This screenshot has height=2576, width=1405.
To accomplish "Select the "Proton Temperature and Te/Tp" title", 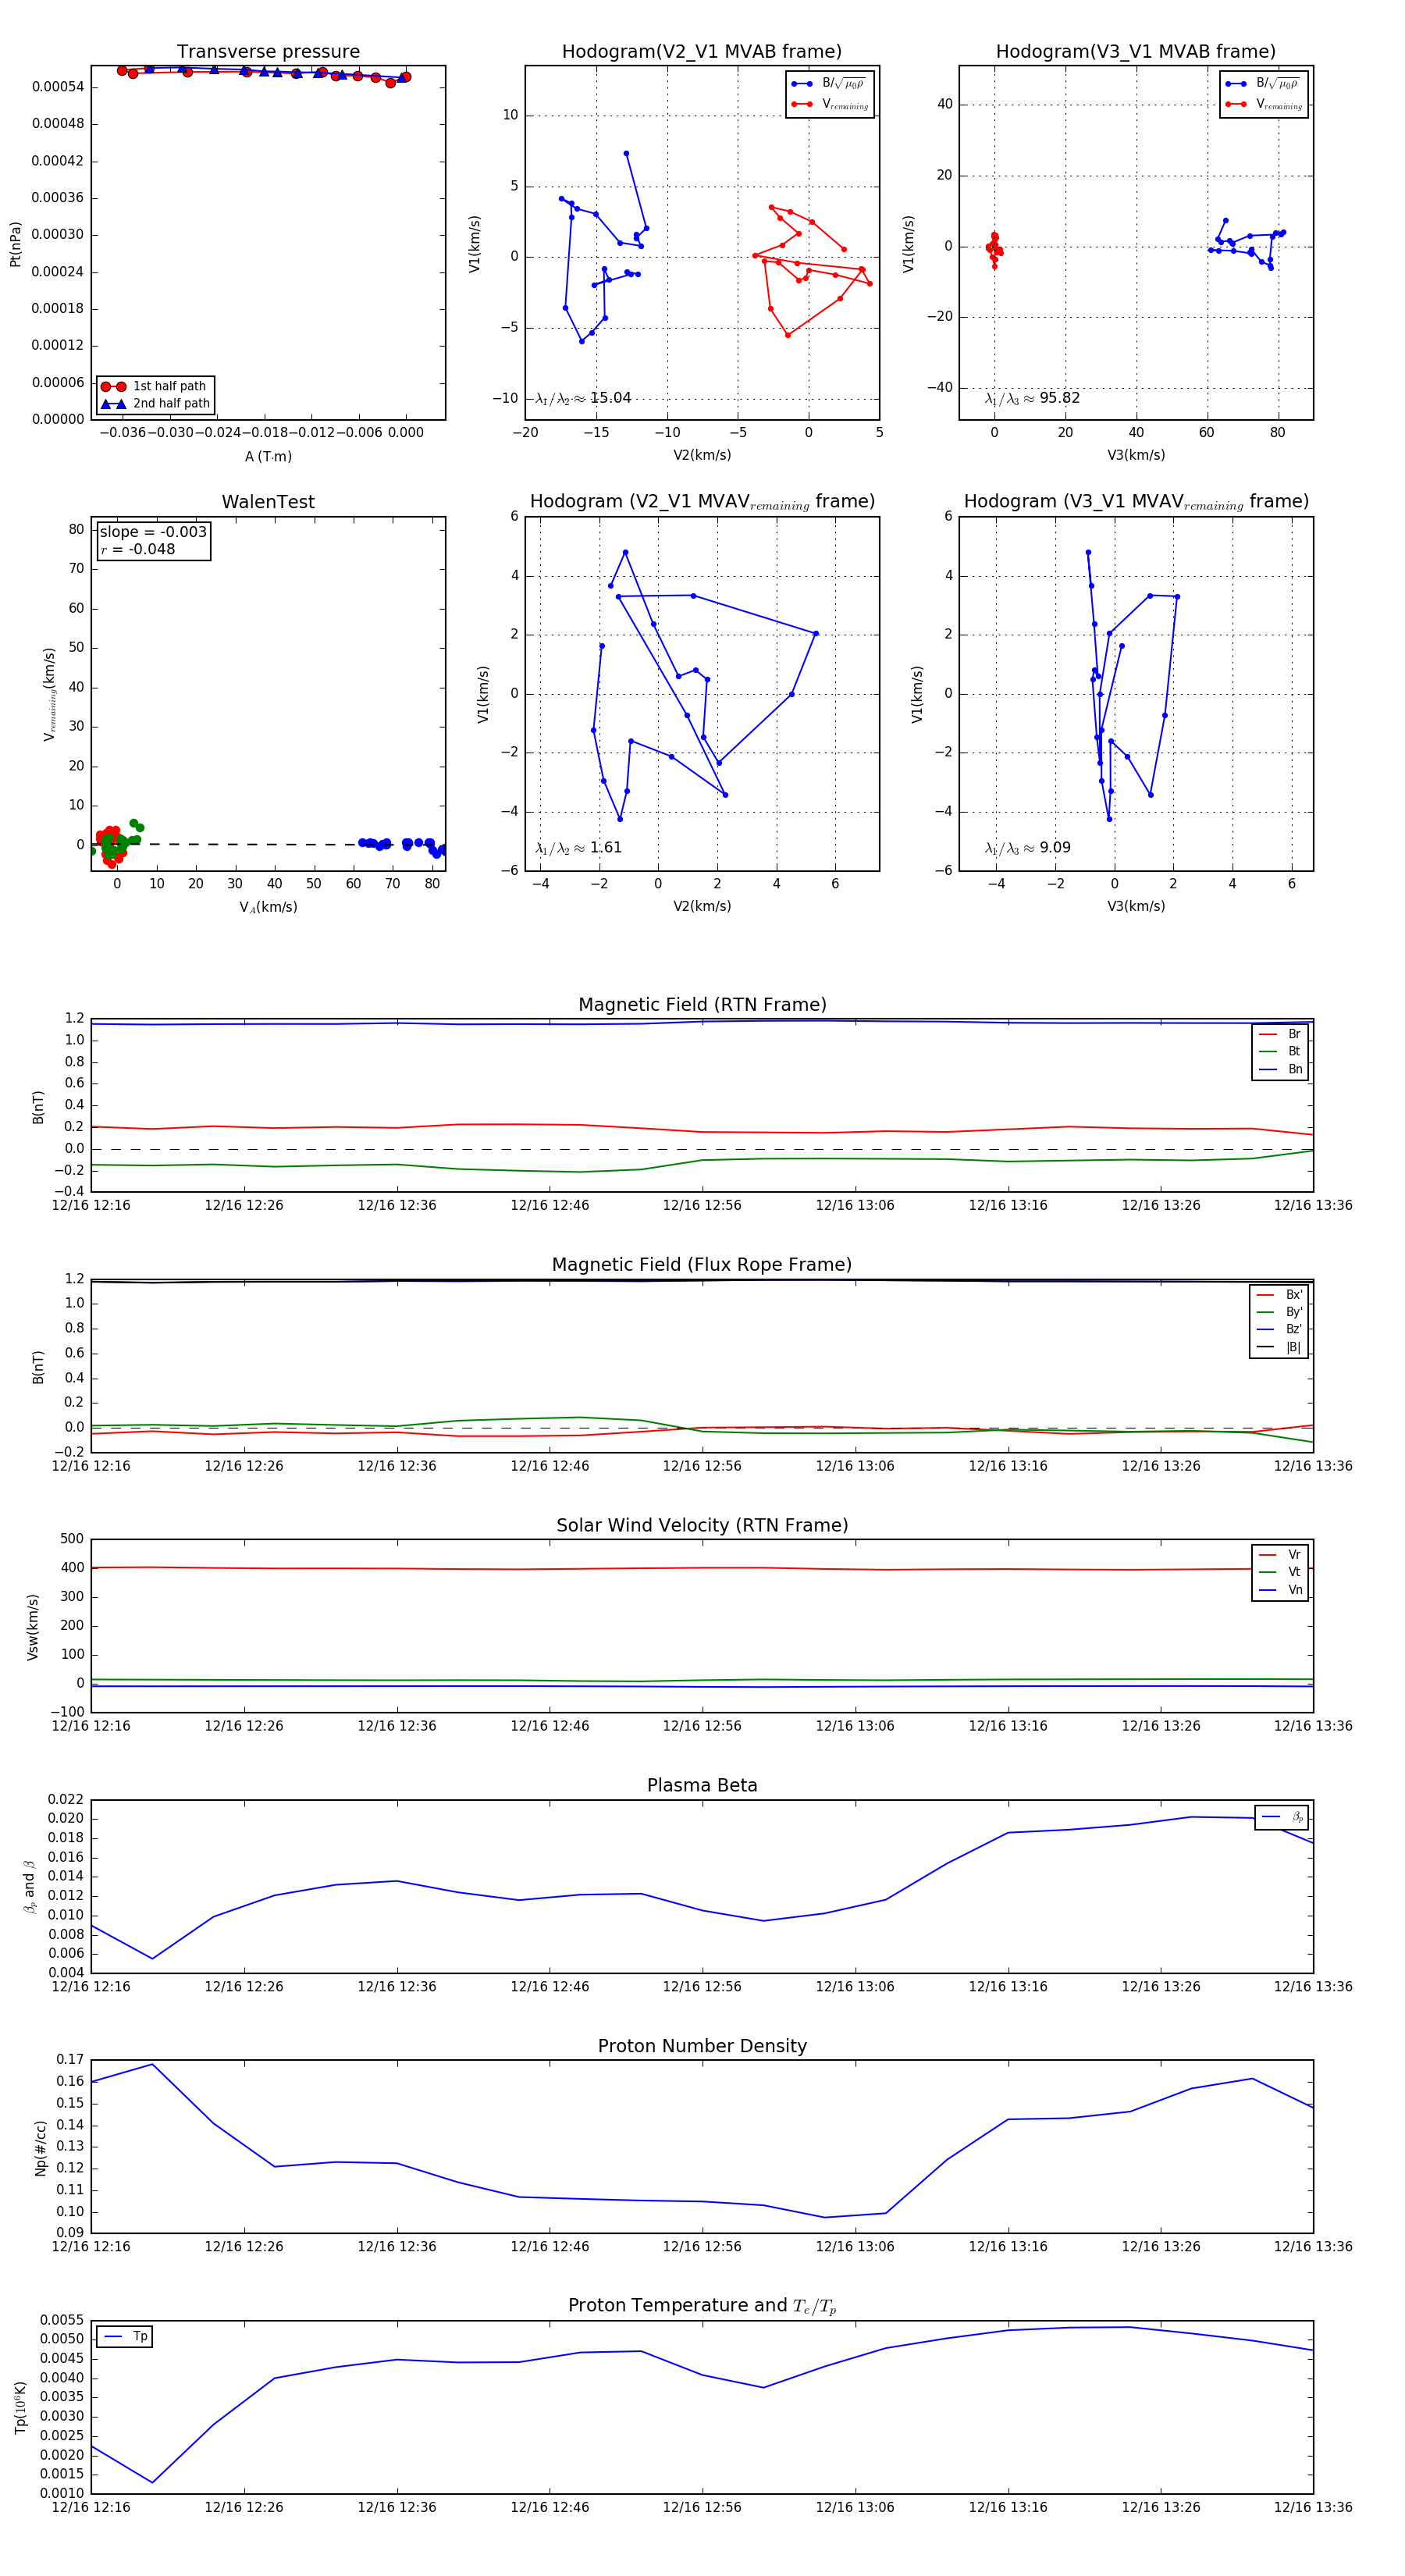I will [702, 2306].
